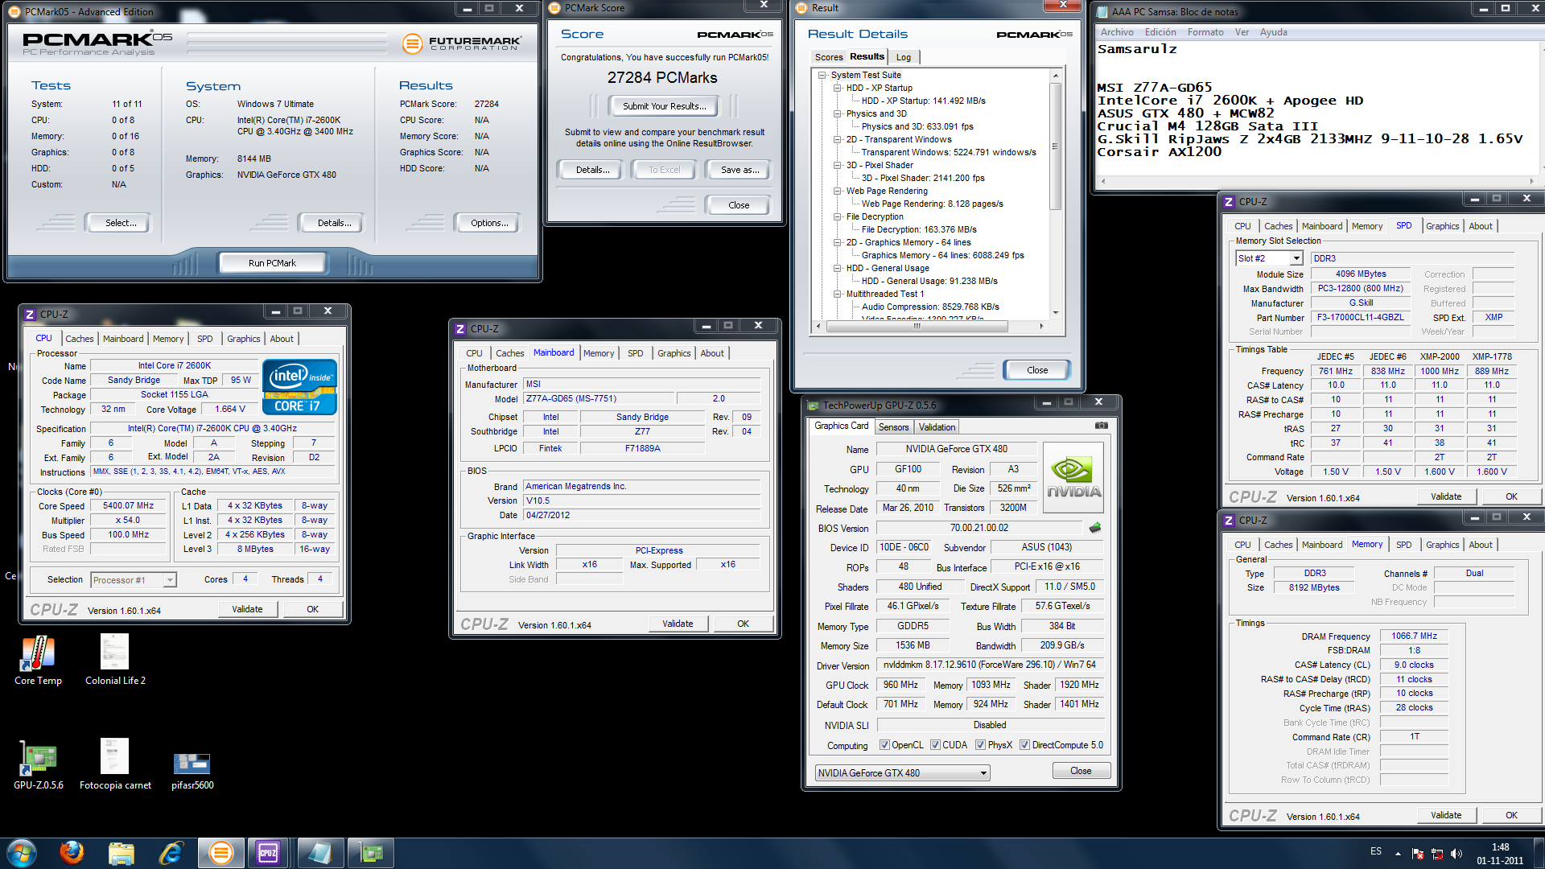This screenshot has height=869, width=1545.
Task: Collapse the HDD - General Usage node
Action: (837, 268)
